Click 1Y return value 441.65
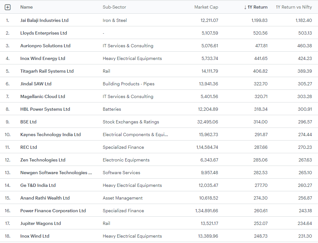This screenshot has width=318, height=243. tap(261, 58)
